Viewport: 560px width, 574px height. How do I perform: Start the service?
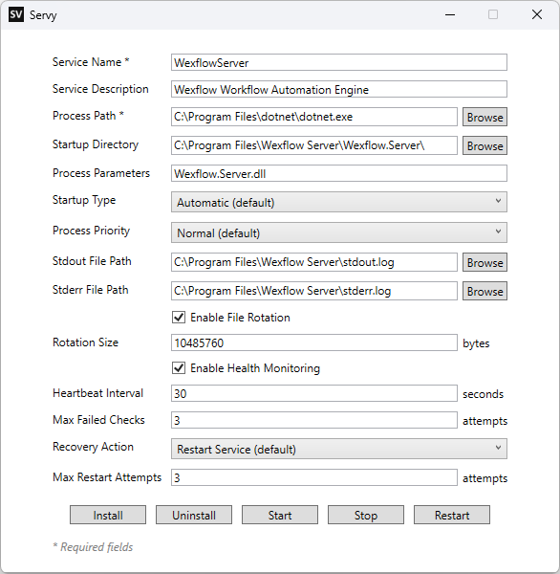(280, 515)
